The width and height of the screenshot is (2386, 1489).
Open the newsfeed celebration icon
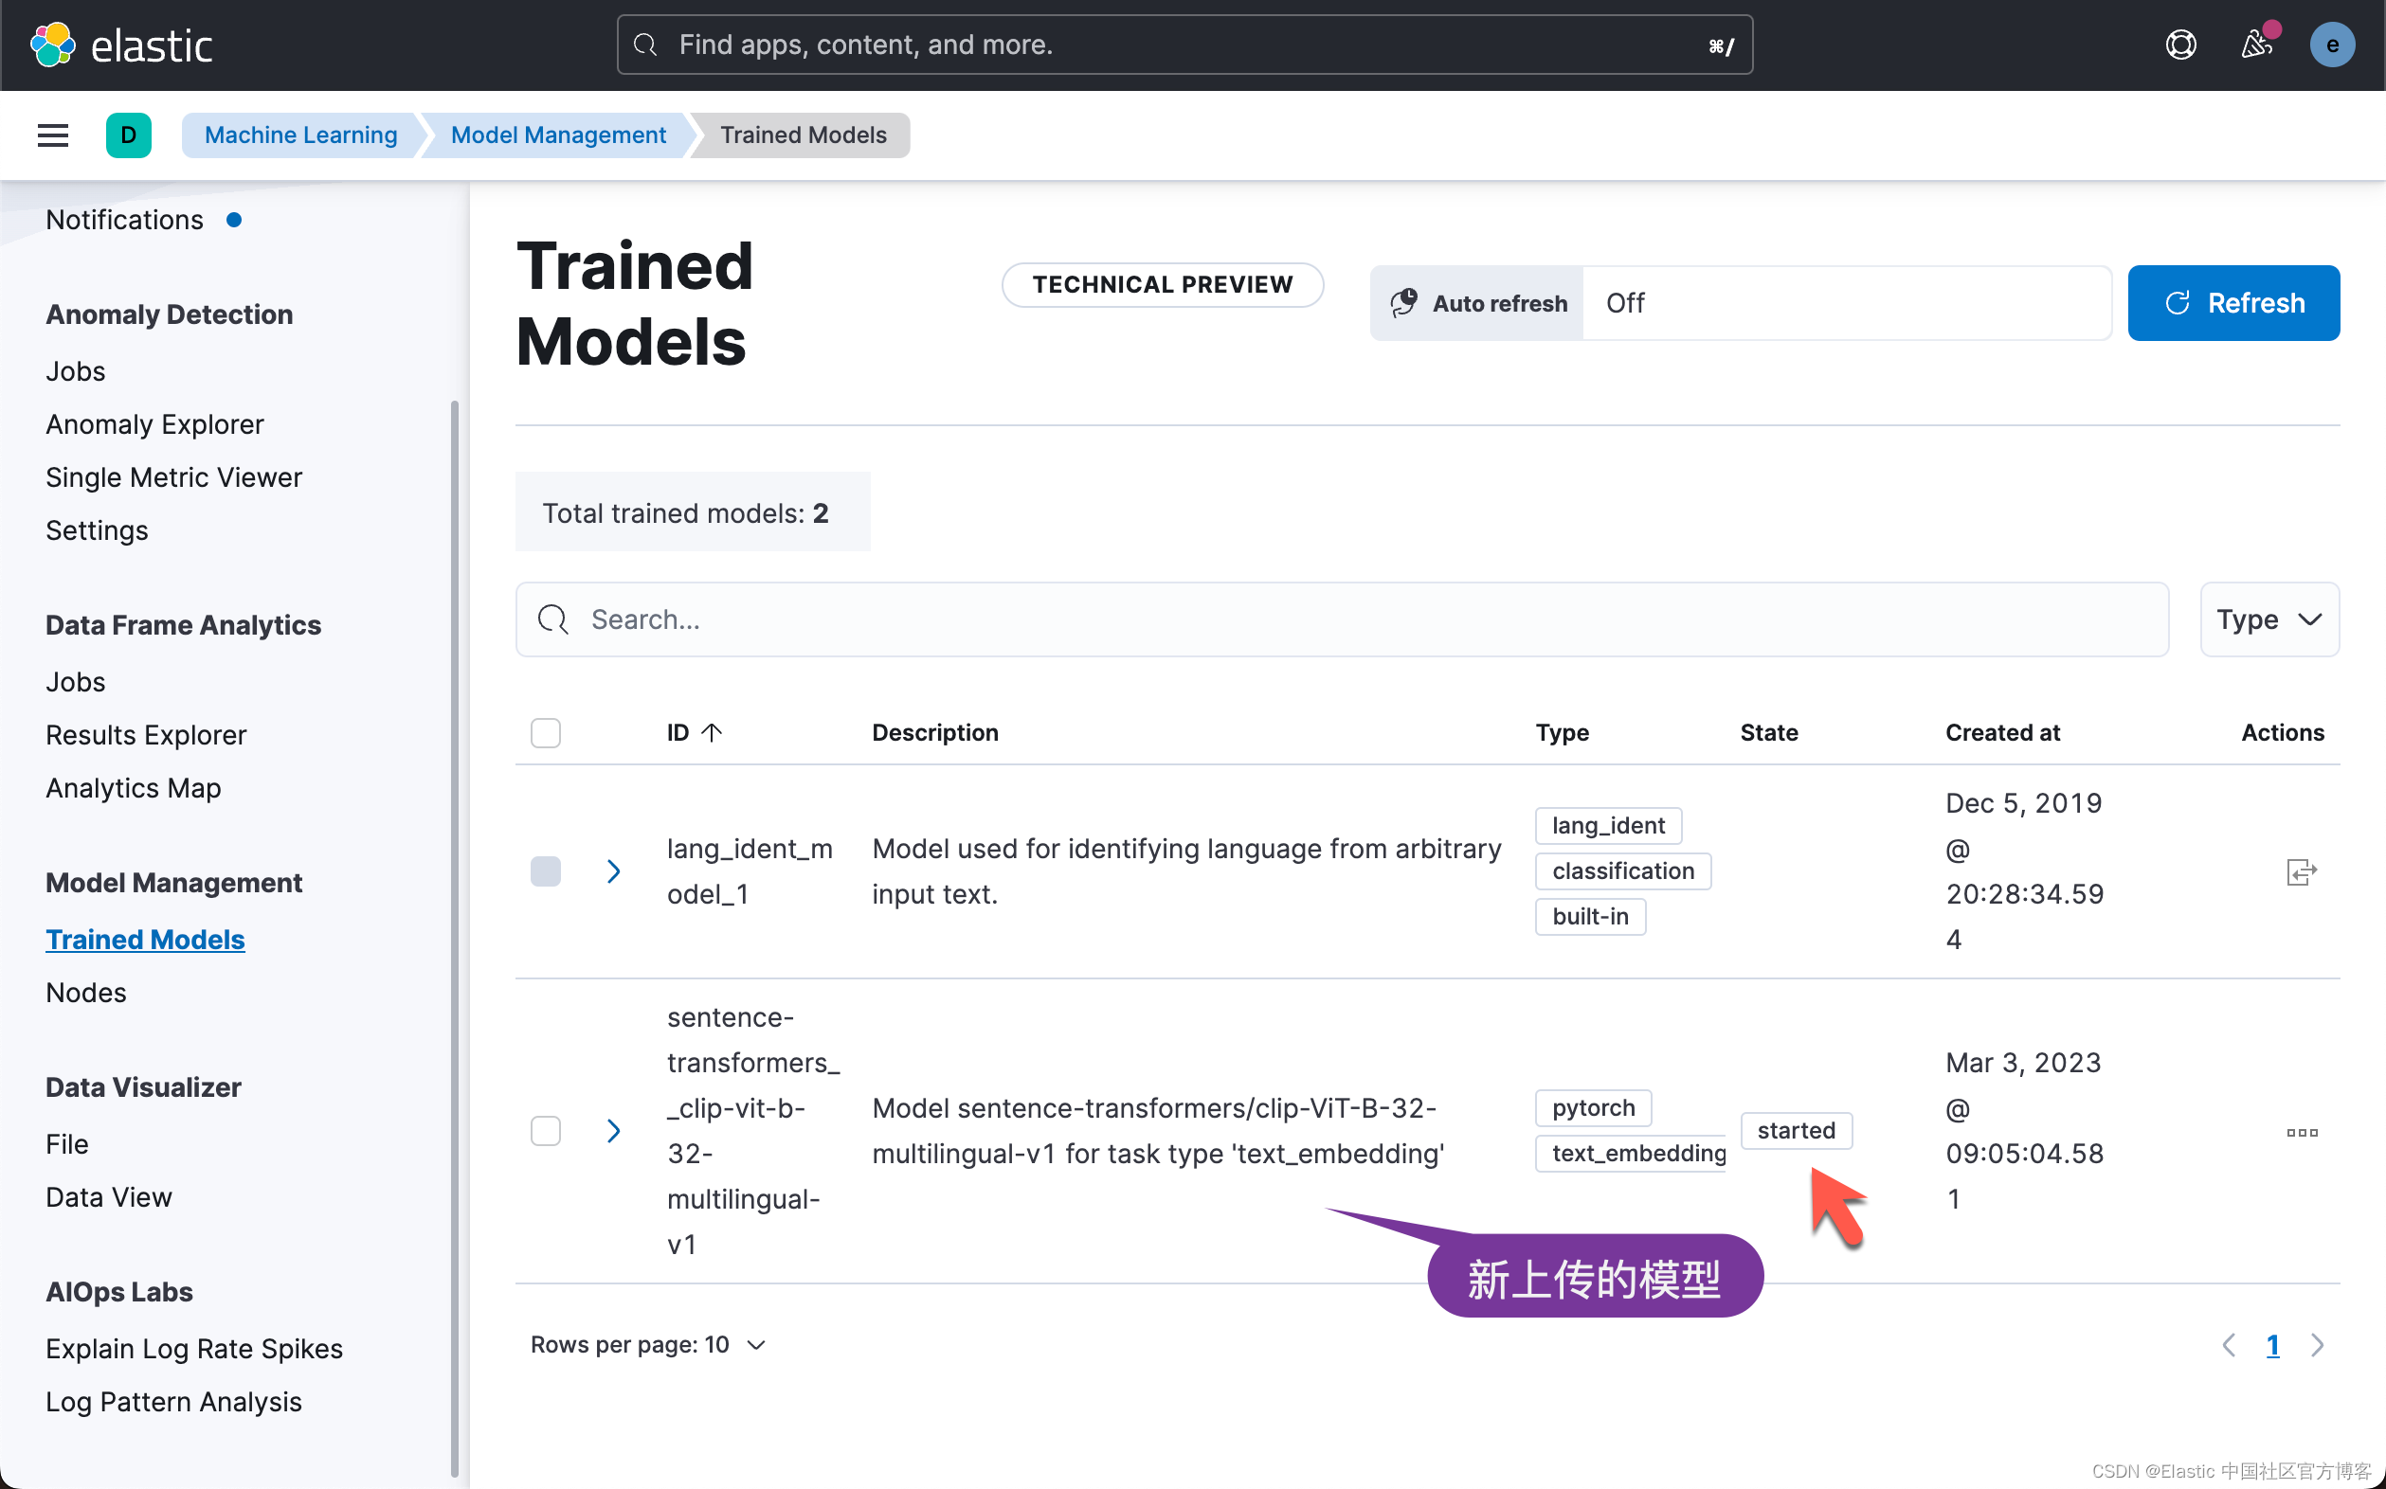[x=2256, y=45]
